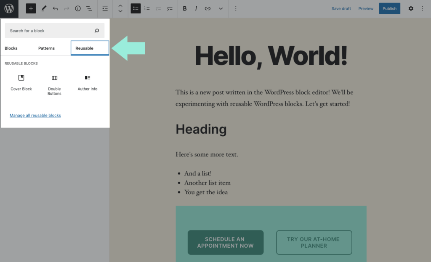Click the WordPress logo icon
This screenshot has height=262, width=431.
tap(9, 8)
